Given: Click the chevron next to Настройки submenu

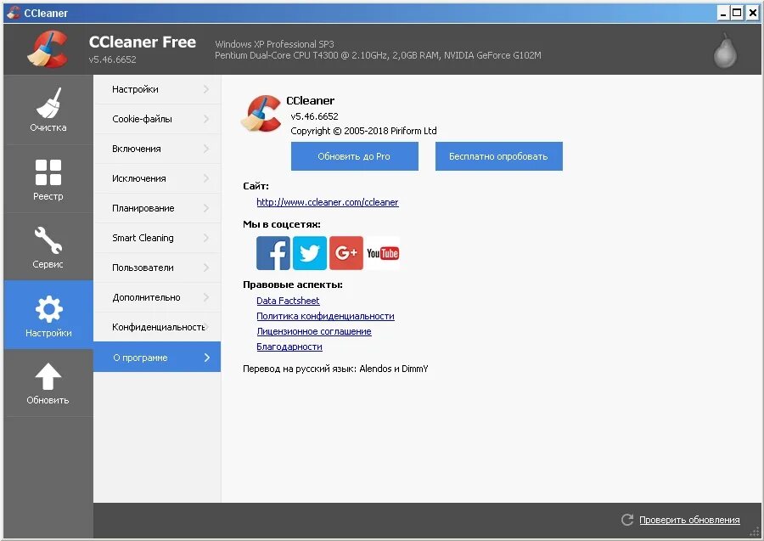Looking at the screenshot, I should (x=206, y=89).
